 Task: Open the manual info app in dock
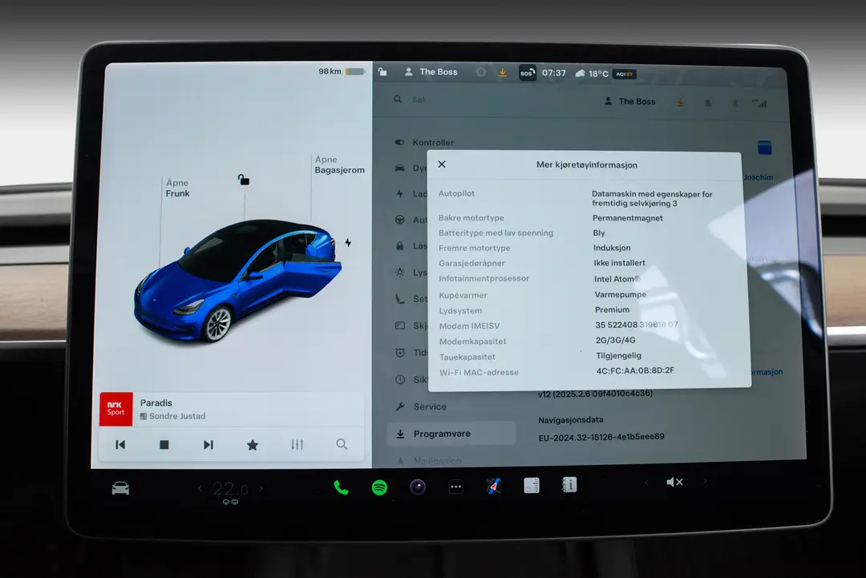(569, 485)
